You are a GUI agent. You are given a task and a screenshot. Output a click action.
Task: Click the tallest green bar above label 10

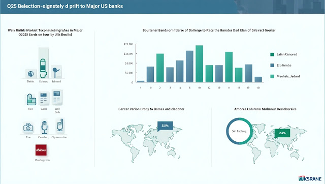199,64
